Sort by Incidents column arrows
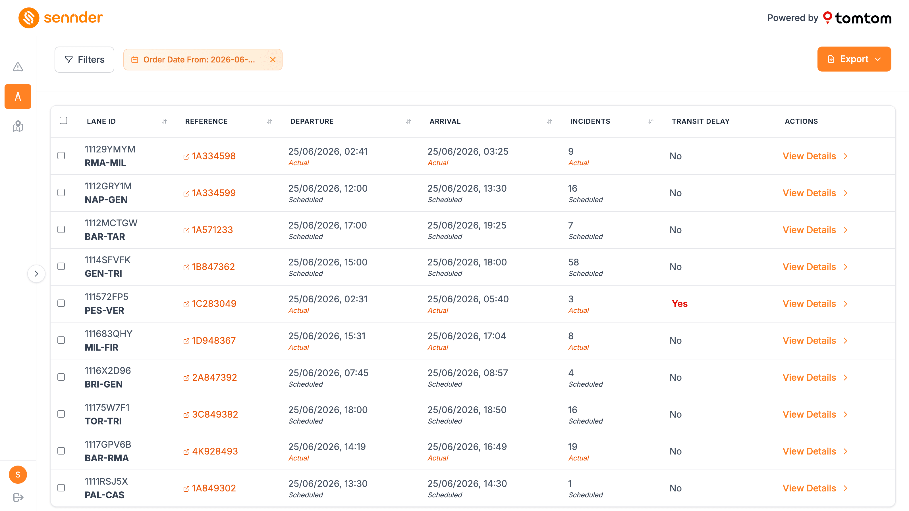Viewport: 909px width, 511px height. tap(651, 121)
